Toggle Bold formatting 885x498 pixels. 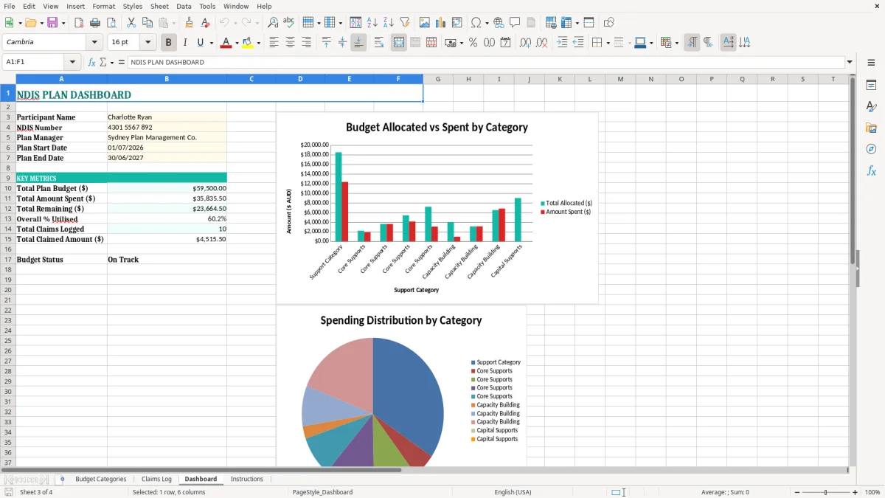click(169, 43)
